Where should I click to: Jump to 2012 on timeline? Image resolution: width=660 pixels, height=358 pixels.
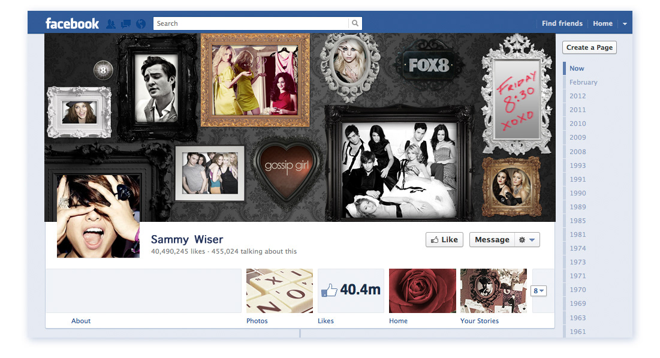[577, 96]
